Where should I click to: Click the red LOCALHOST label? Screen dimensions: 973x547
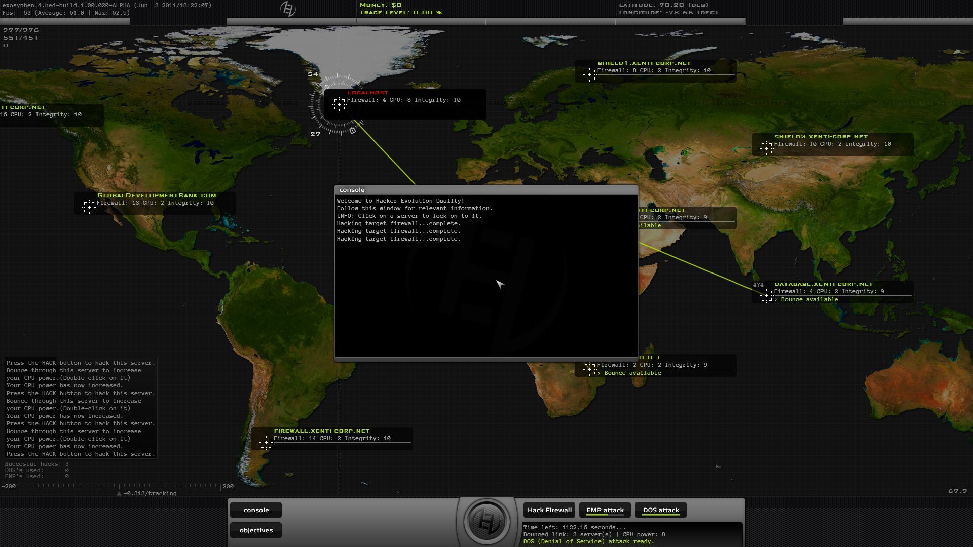click(x=368, y=93)
